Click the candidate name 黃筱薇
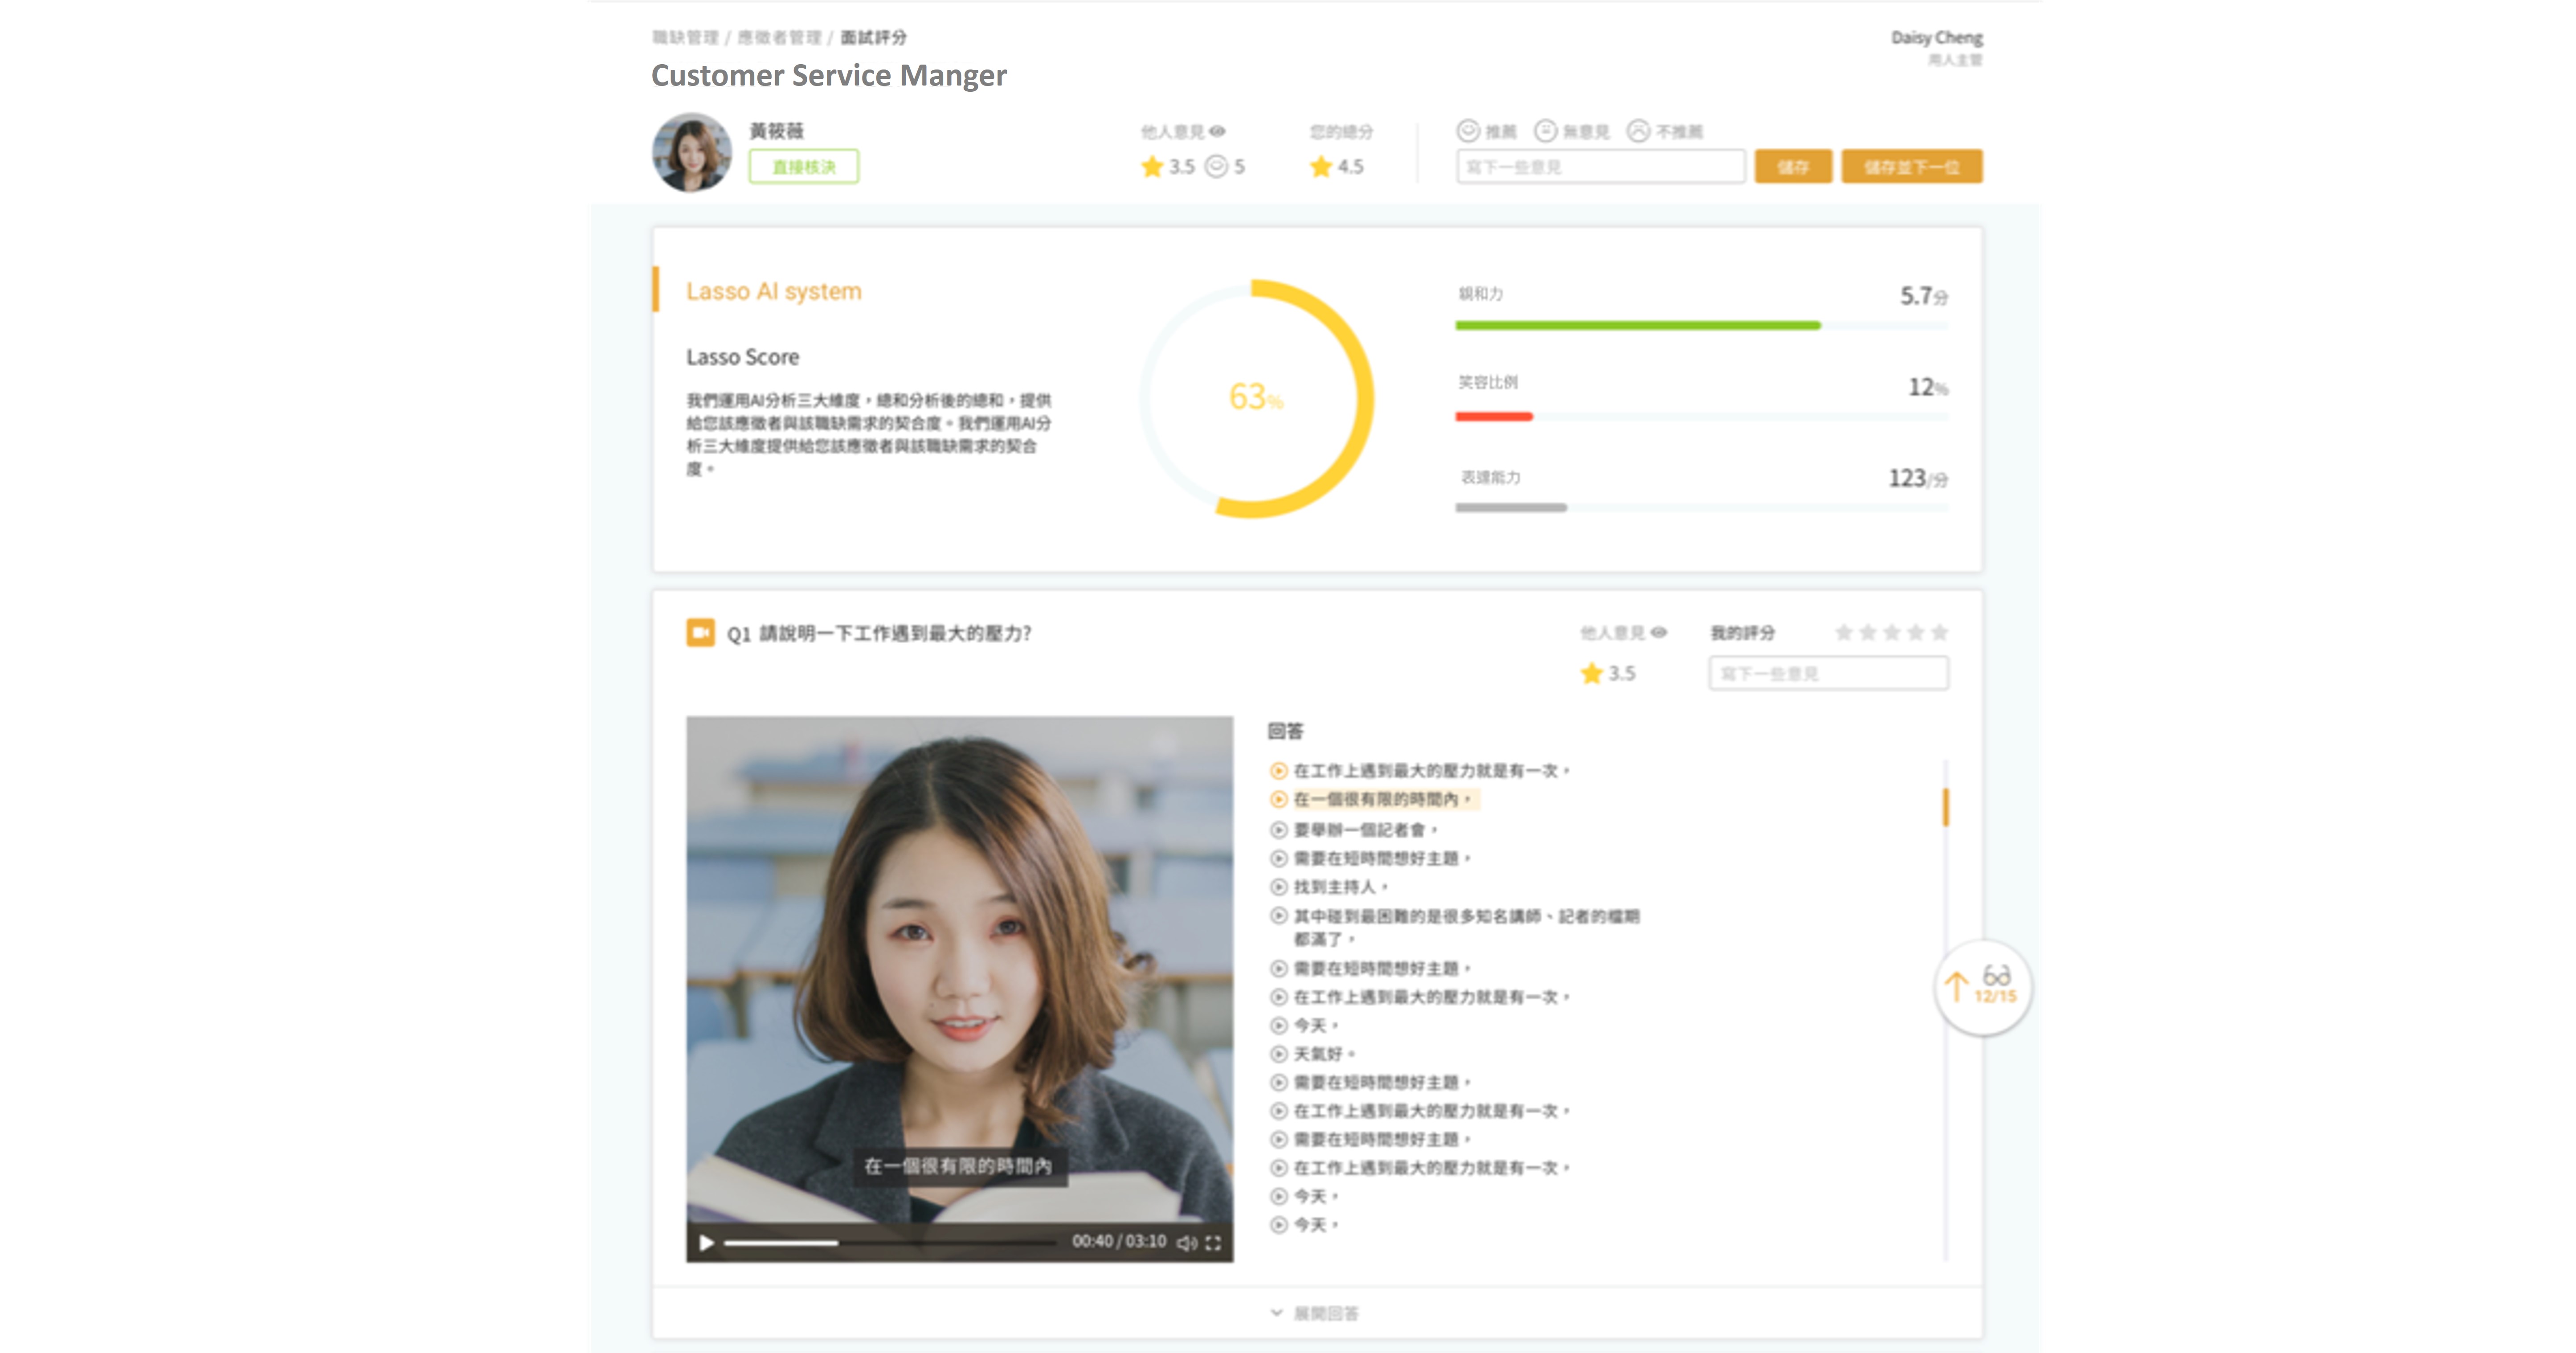 pos(776,131)
